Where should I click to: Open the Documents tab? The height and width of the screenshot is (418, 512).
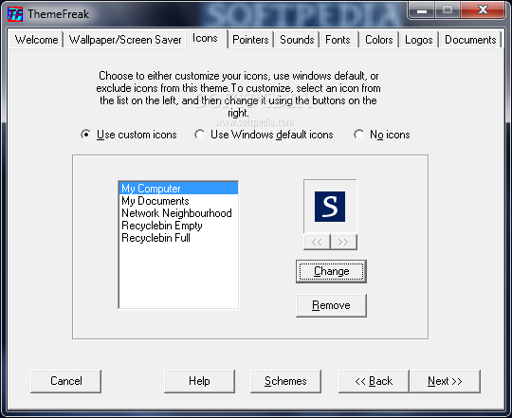470,40
